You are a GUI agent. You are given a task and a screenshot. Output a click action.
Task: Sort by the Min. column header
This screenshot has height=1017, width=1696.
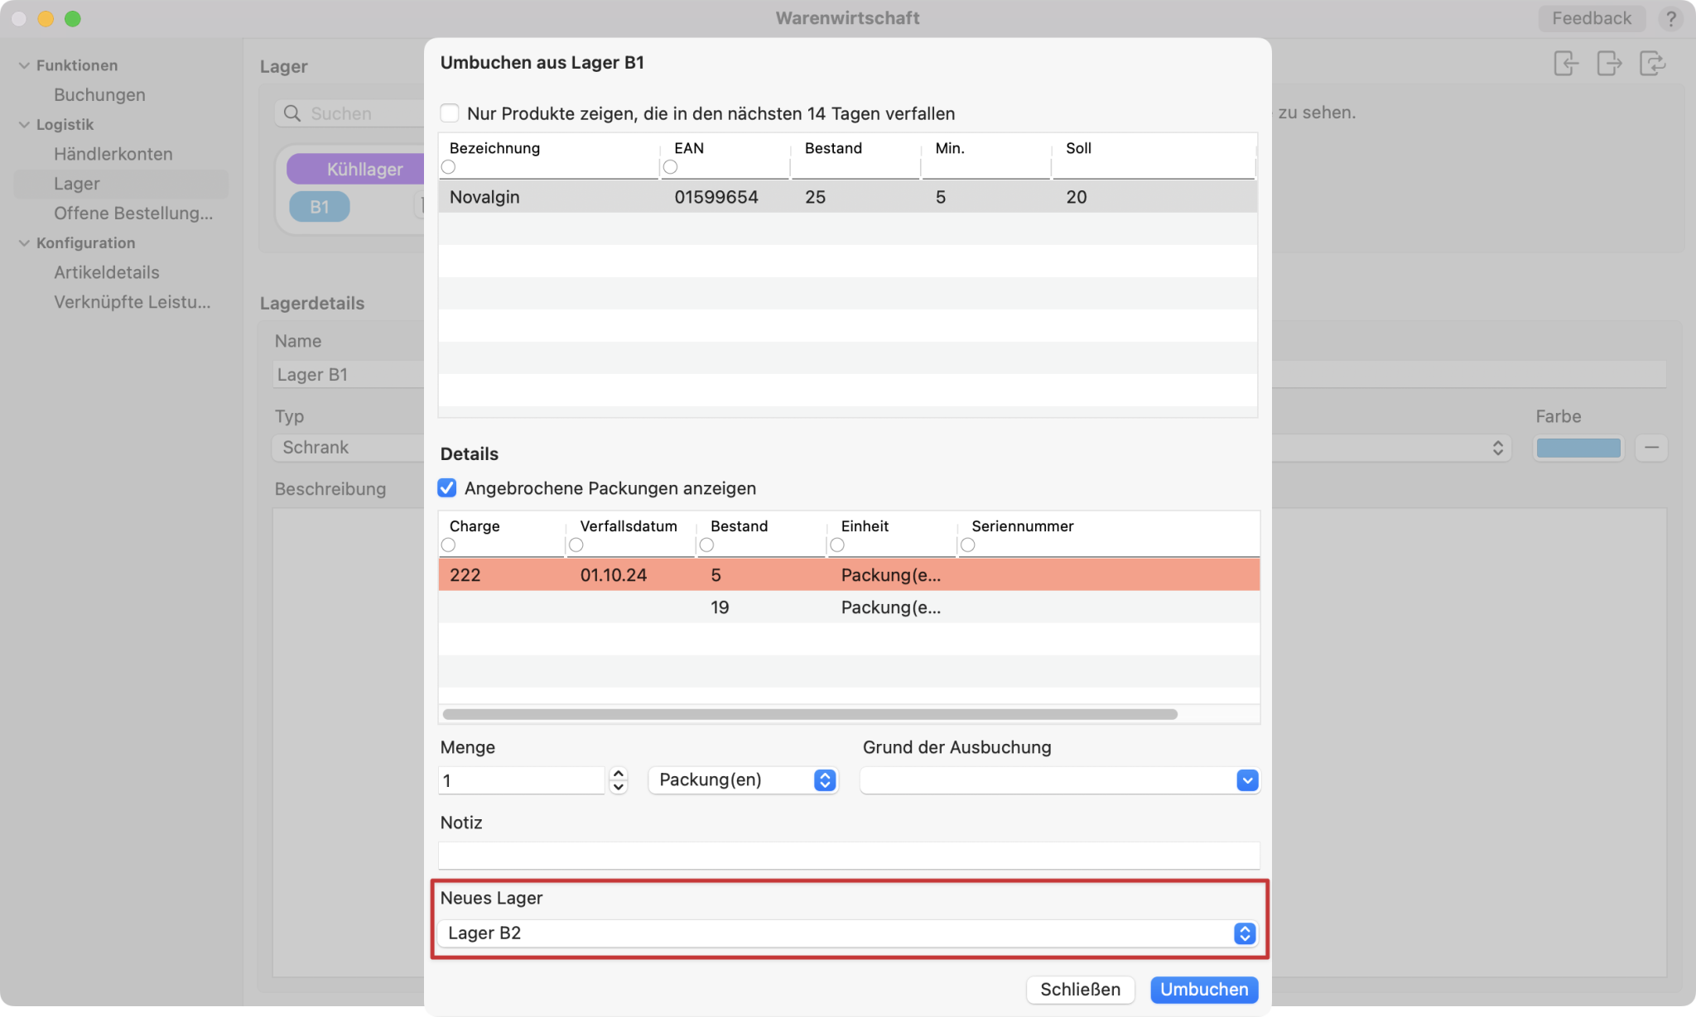coord(950,148)
